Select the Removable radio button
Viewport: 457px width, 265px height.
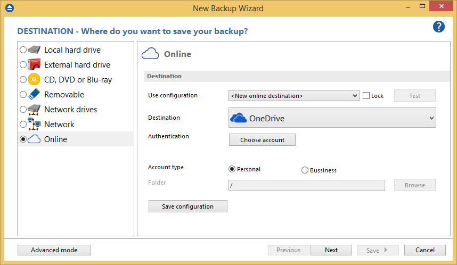(23, 94)
